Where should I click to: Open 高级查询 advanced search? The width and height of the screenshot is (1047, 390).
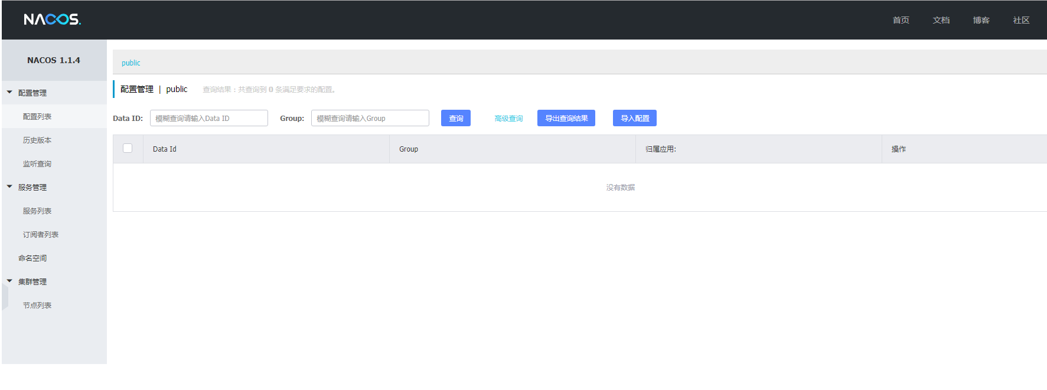pyautogui.click(x=508, y=119)
